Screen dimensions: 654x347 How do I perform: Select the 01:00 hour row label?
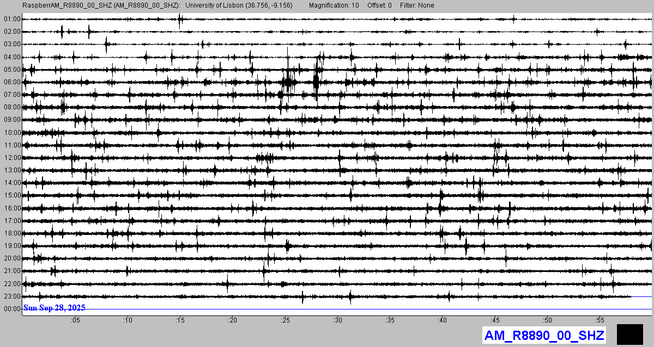pyautogui.click(x=12, y=19)
